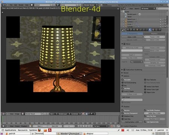Click the fullscreen icon beside the Default layout

(x=32, y=5)
